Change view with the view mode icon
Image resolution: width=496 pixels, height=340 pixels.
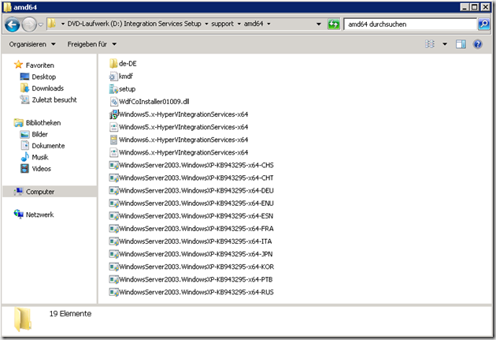[x=430, y=44]
